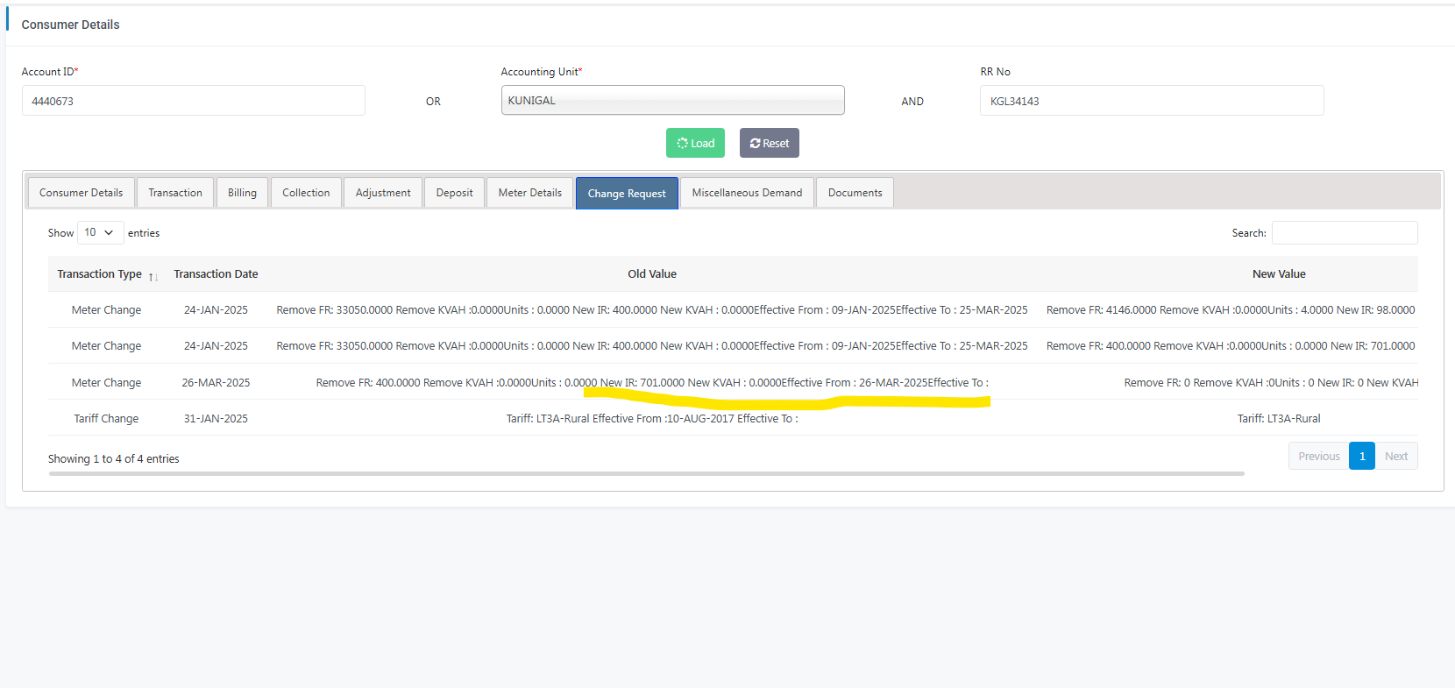The width and height of the screenshot is (1455, 688).
Task: Open the Accounting Unit dropdown
Action: [x=672, y=100]
